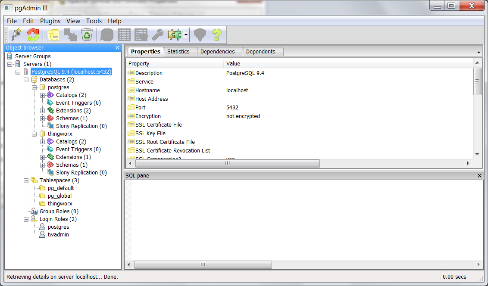Collapse the Login Roles (2) node

pyautogui.click(x=26, y=220)
